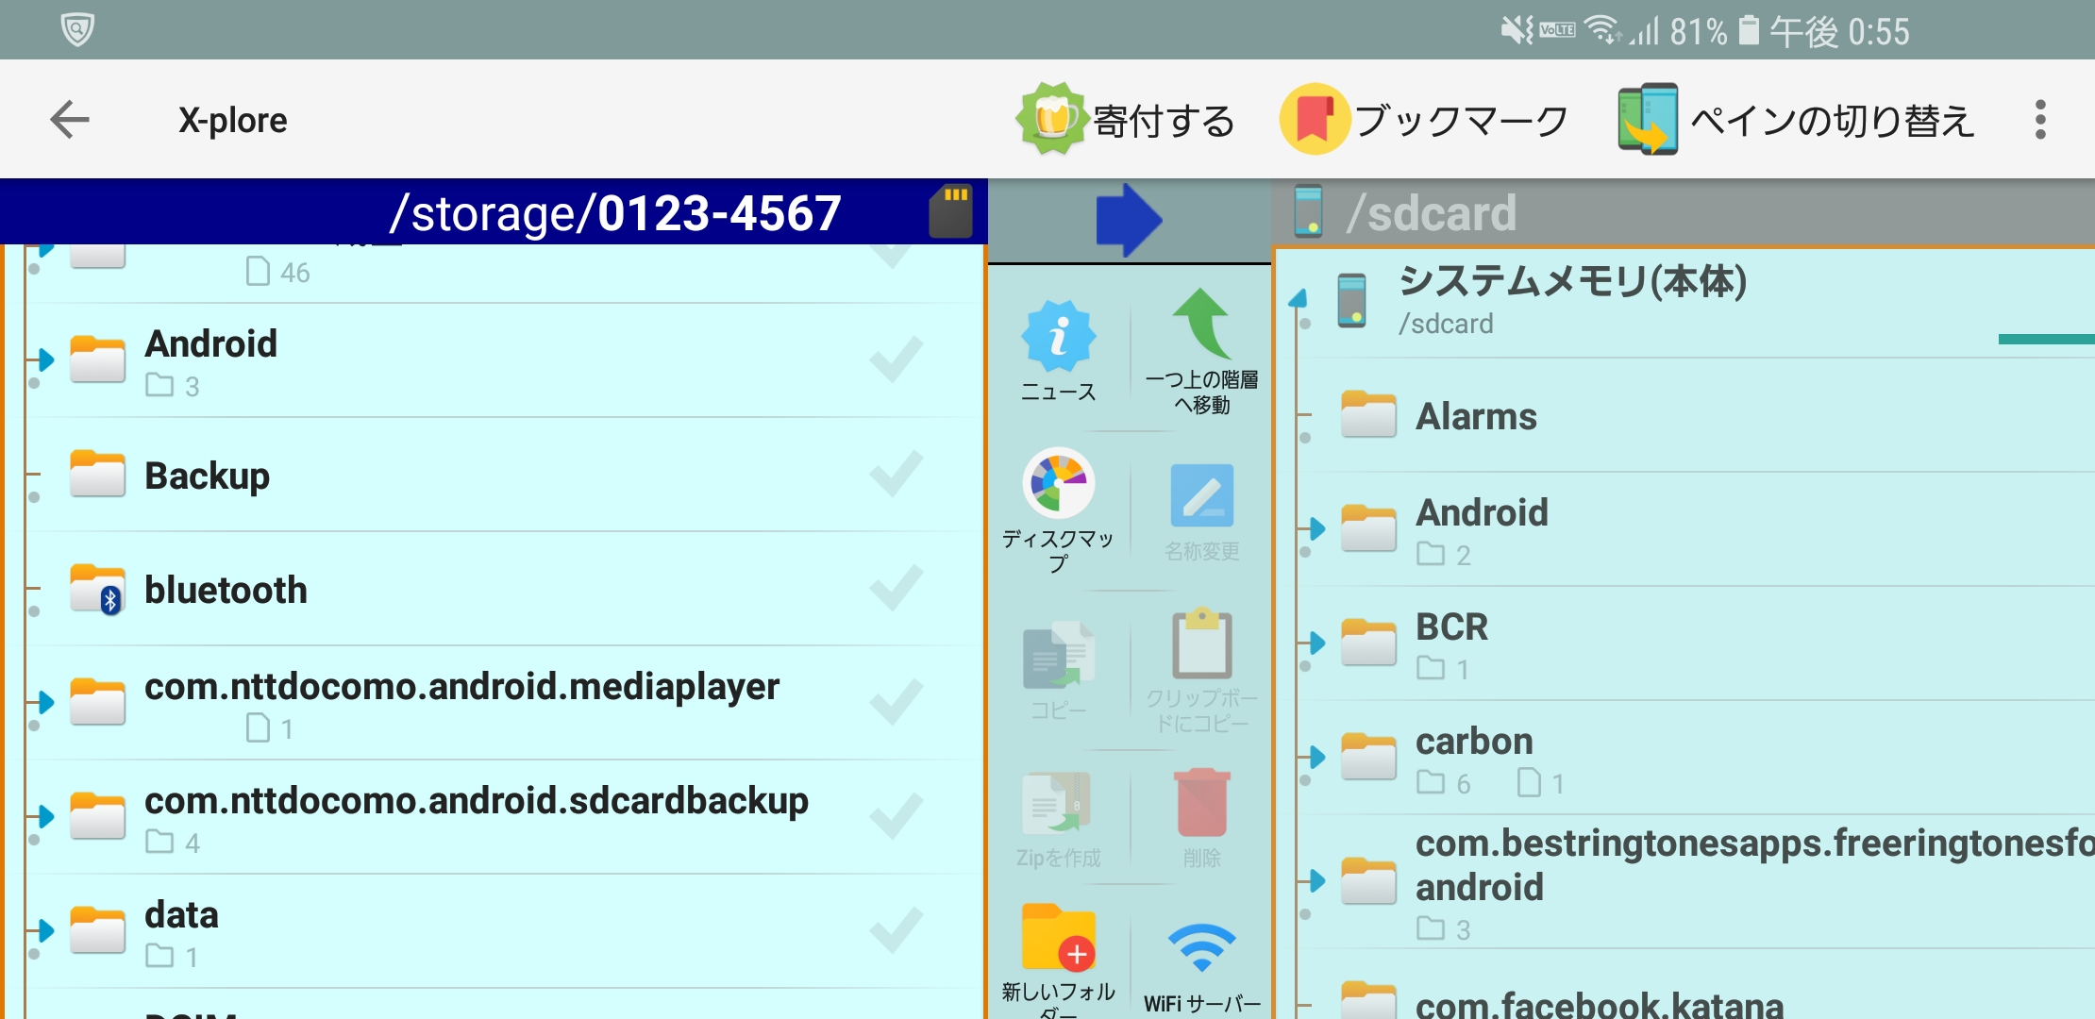Tap the 一つ上の階層へ移動 label
Image resolution: width=2095 pixels, height=1019 pixels.
(1201, 393)
